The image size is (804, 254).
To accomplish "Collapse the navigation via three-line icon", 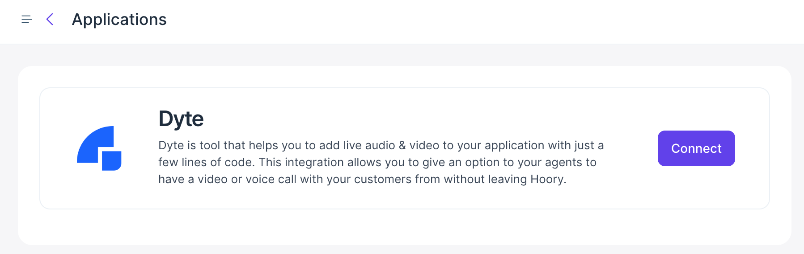I will click(x=27, y=19).
